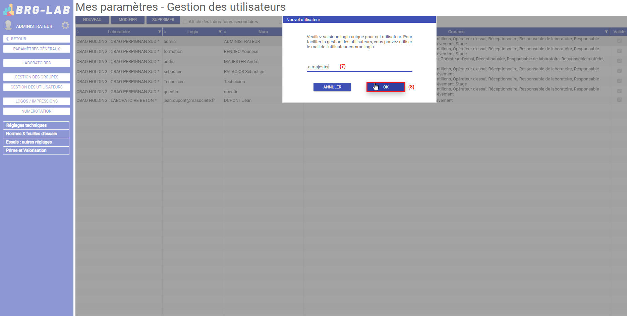627x316 pixels.
Task: Click the MODIFIER button
Action: coord(128,20)
